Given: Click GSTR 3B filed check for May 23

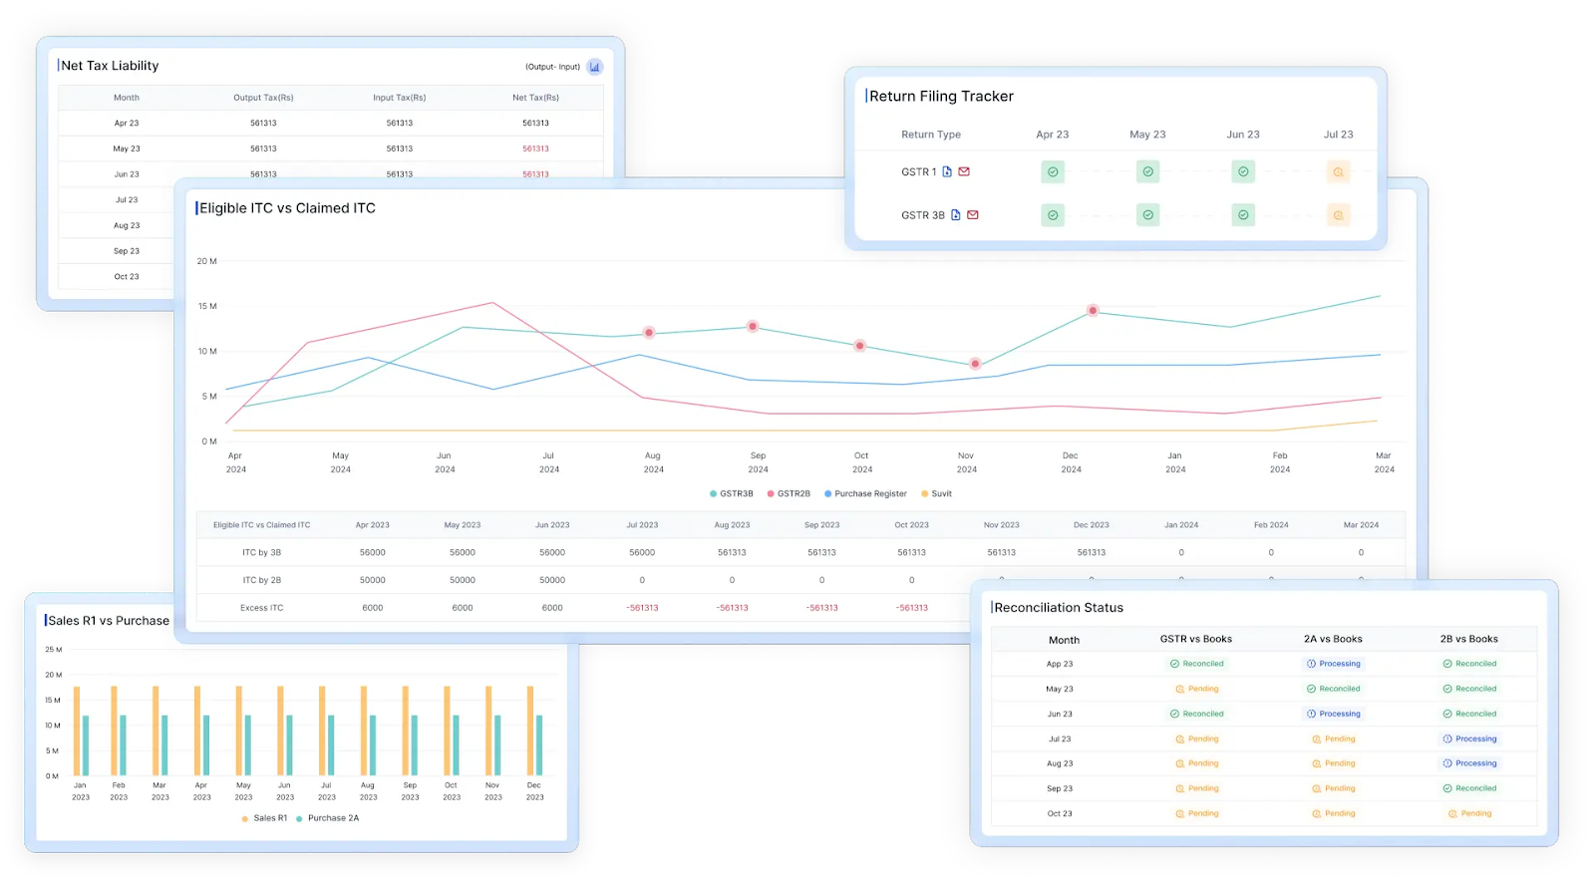Looking at the screenshot, I should 1148,214.
